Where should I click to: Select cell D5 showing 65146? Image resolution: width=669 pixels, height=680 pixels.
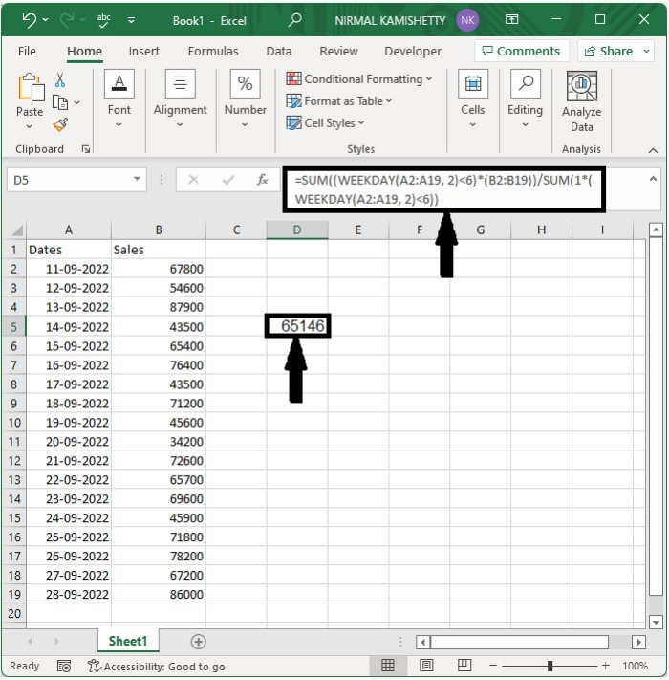point(297,326)
